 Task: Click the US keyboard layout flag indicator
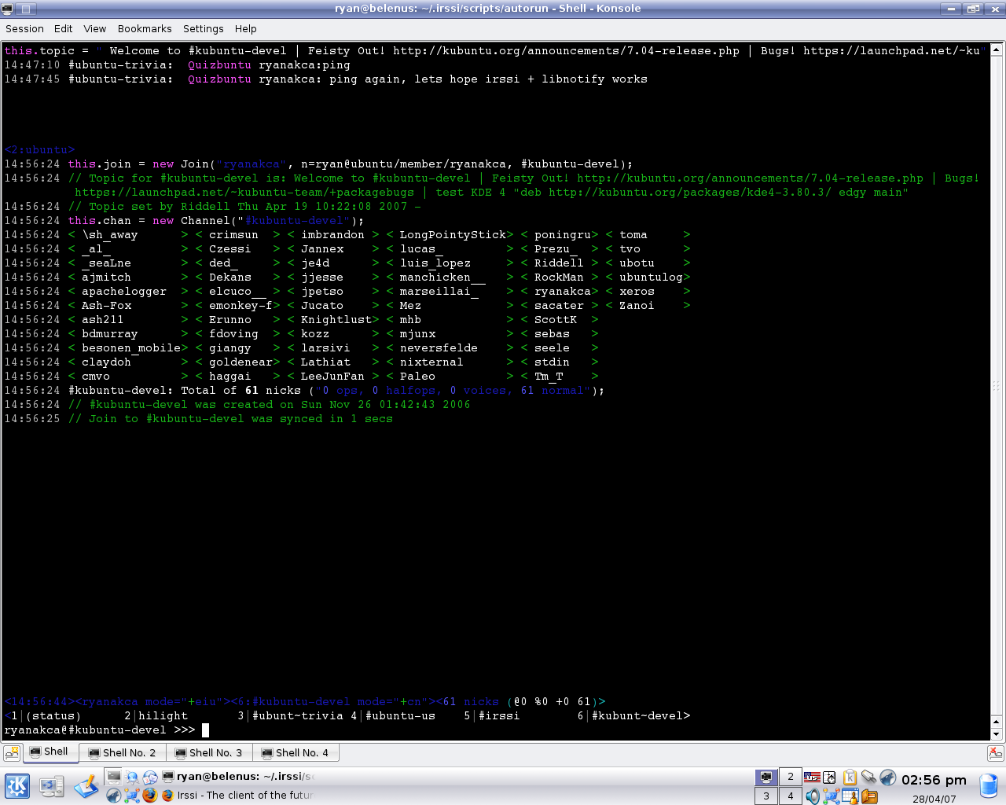813,778
